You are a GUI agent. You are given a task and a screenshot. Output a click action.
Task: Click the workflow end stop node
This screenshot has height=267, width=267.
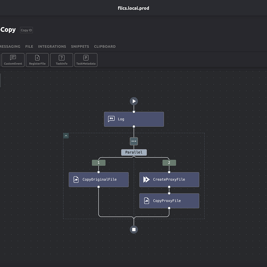pyautogui.click(x=134, y=229)
